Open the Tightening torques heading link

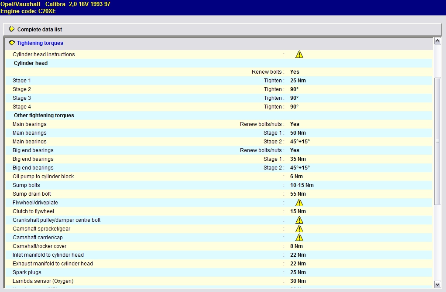(x=40, y=43)
